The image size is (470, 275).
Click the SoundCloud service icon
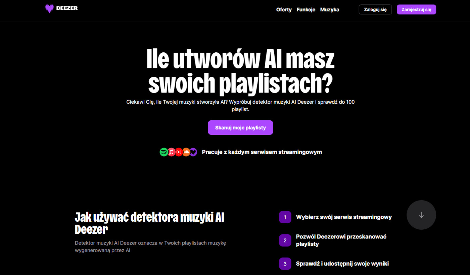click(x=186, y=152)
